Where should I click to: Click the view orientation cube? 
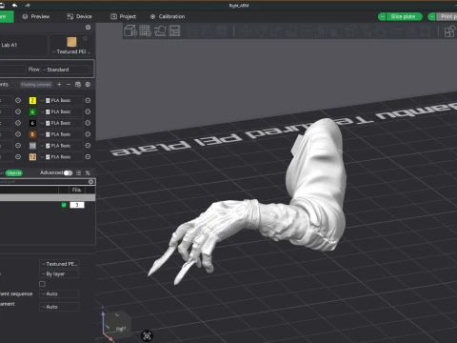pyautogui.click(x=118, y=324)
